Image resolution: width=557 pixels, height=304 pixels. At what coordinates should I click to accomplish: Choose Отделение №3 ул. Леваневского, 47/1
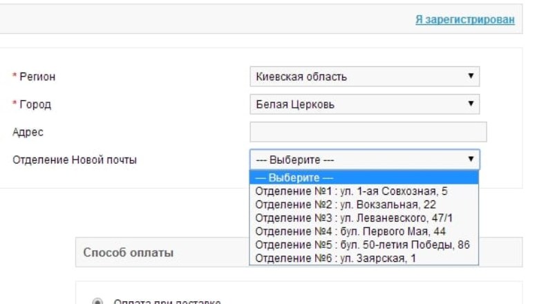(364, 218)
